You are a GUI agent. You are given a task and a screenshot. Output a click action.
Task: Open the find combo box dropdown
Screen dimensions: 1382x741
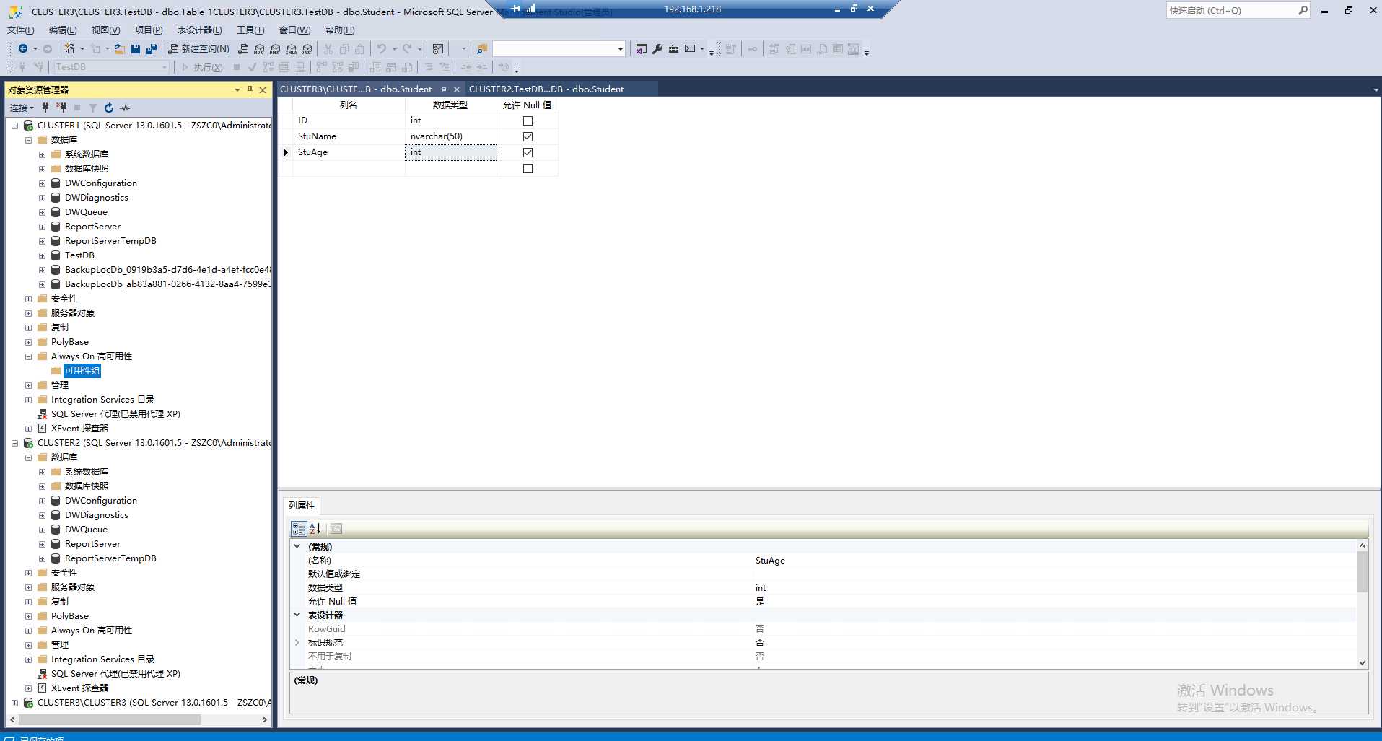(621, 49)
